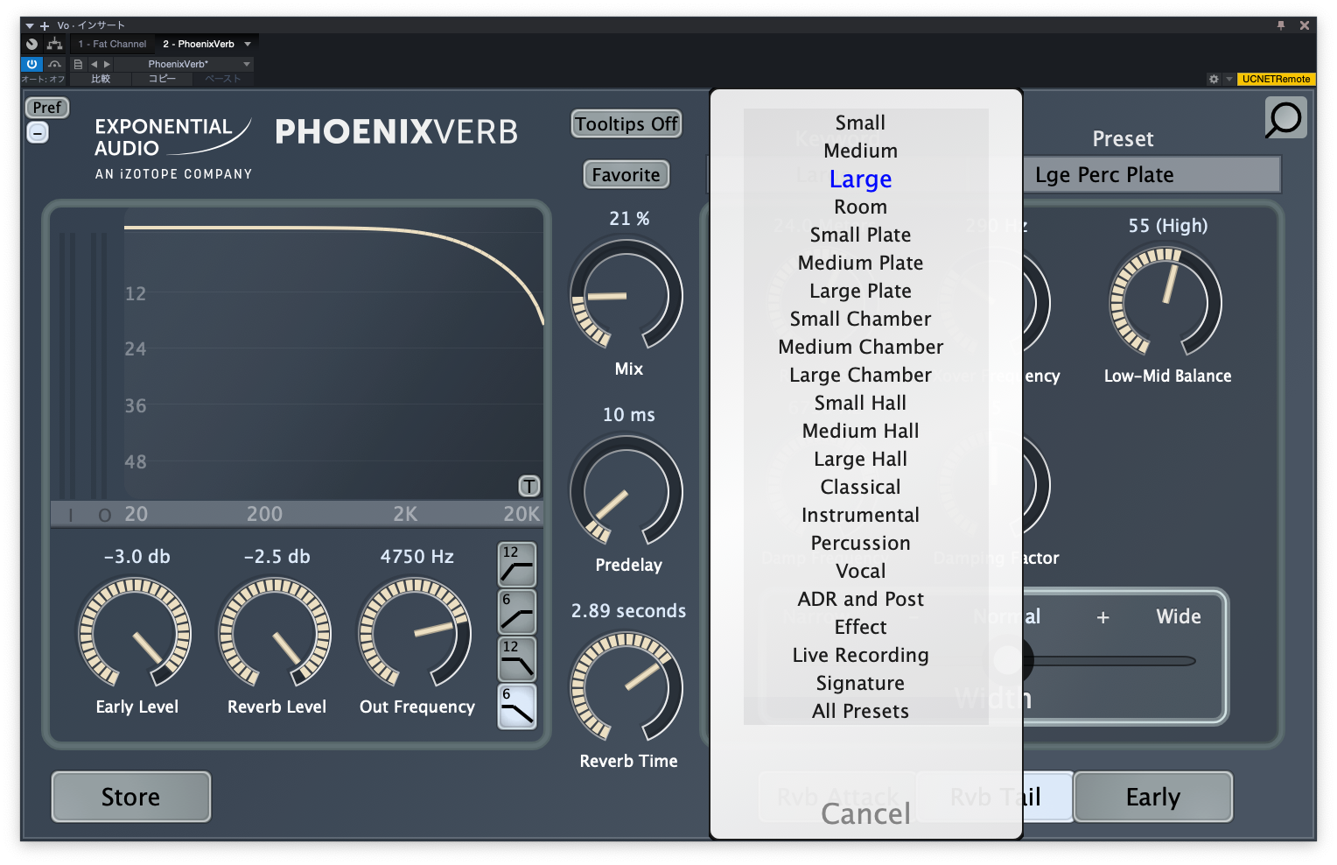Select Small Chamber keyword
1337x865 pixels.
coord(860,319)
